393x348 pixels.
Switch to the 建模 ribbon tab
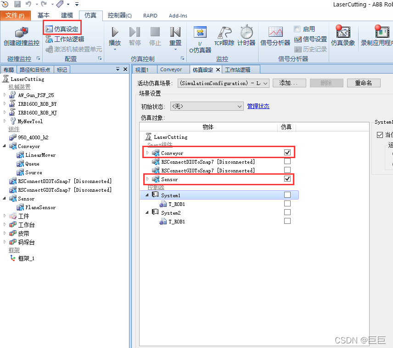(67, 16)
